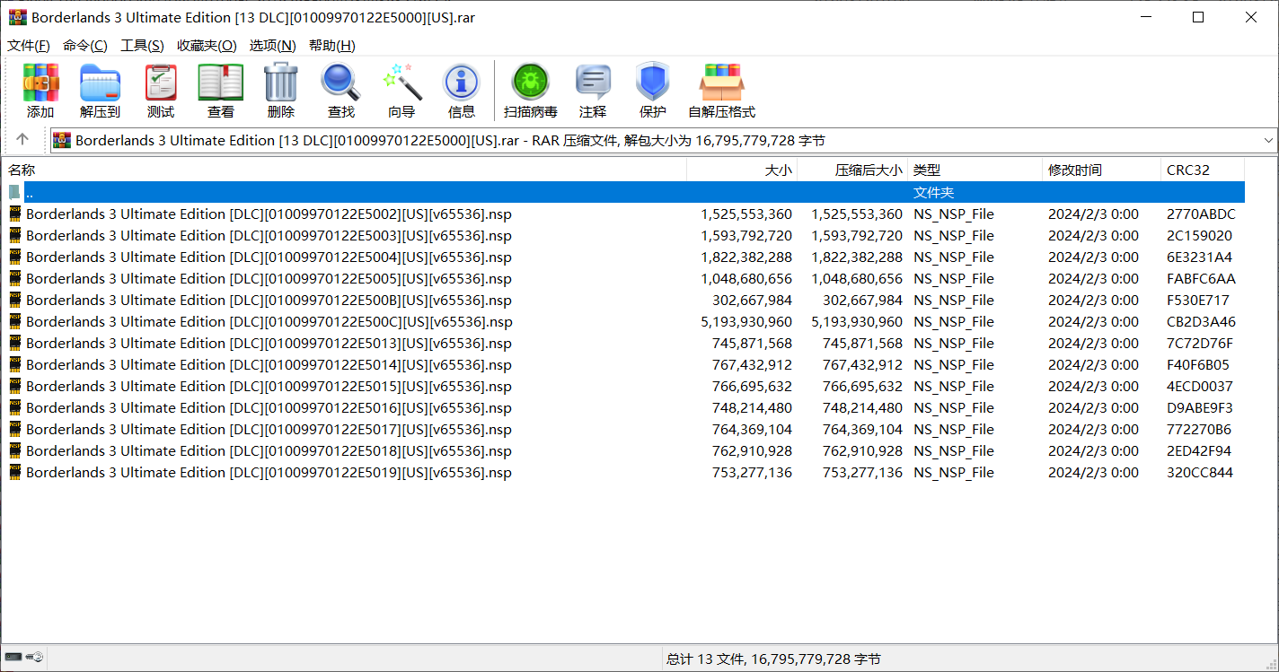Click the WinRAR icon in title bar
This screenshot has width=1279, height=672.
(x=17, y=17)
